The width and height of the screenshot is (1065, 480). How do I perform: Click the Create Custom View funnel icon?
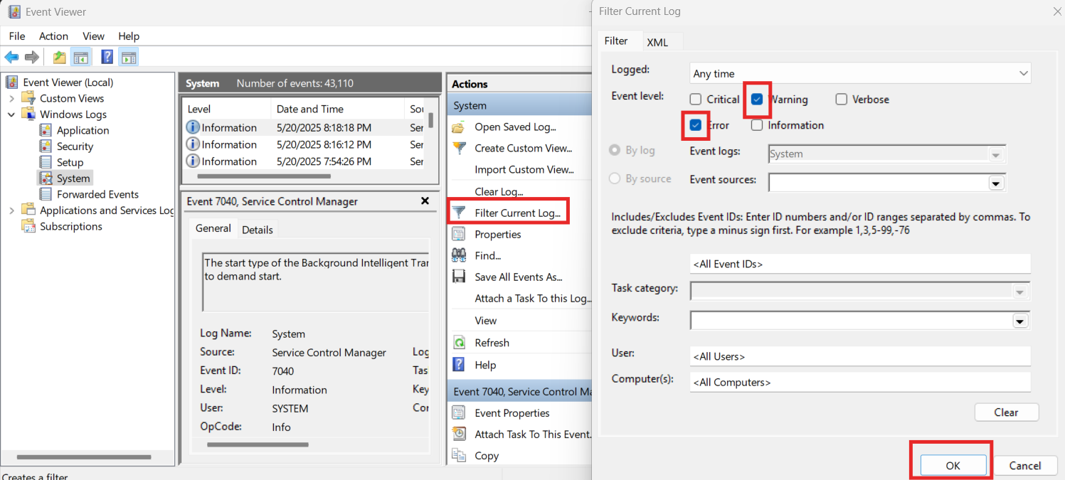(460, 148)
